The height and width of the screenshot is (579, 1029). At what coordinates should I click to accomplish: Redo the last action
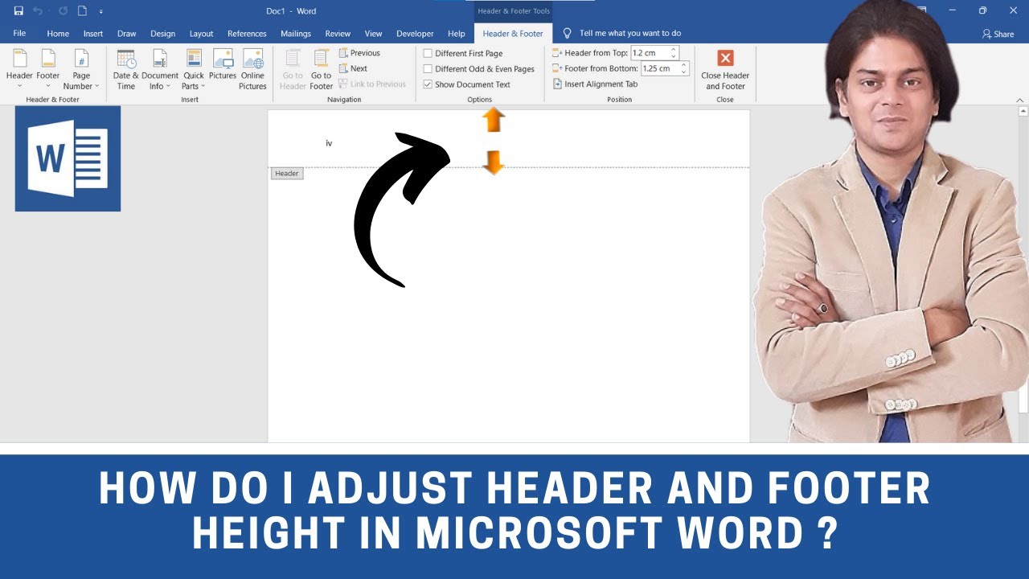click(63, 11)
